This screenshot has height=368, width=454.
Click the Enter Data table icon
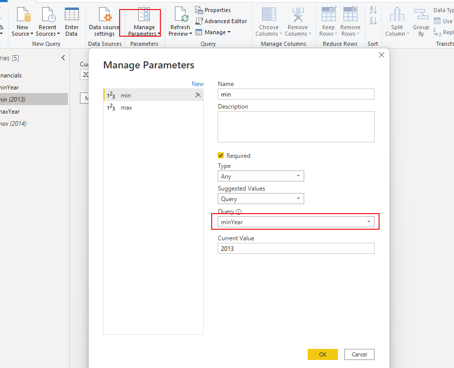(x=71, y=14)
